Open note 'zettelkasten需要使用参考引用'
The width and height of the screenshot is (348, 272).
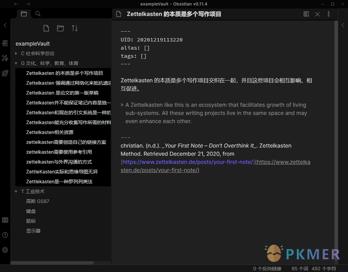point(63,152)
